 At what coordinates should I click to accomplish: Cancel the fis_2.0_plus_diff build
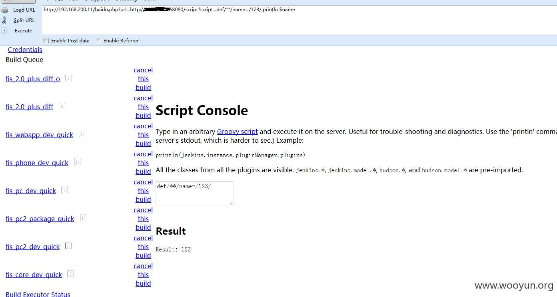pyautogui.click(x=143, y=107)
